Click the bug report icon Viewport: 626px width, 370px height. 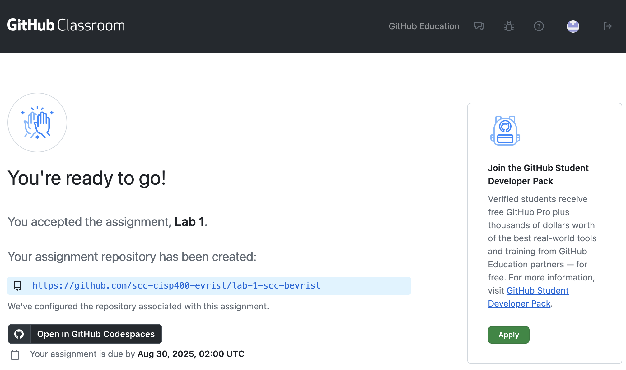[509, 26]
